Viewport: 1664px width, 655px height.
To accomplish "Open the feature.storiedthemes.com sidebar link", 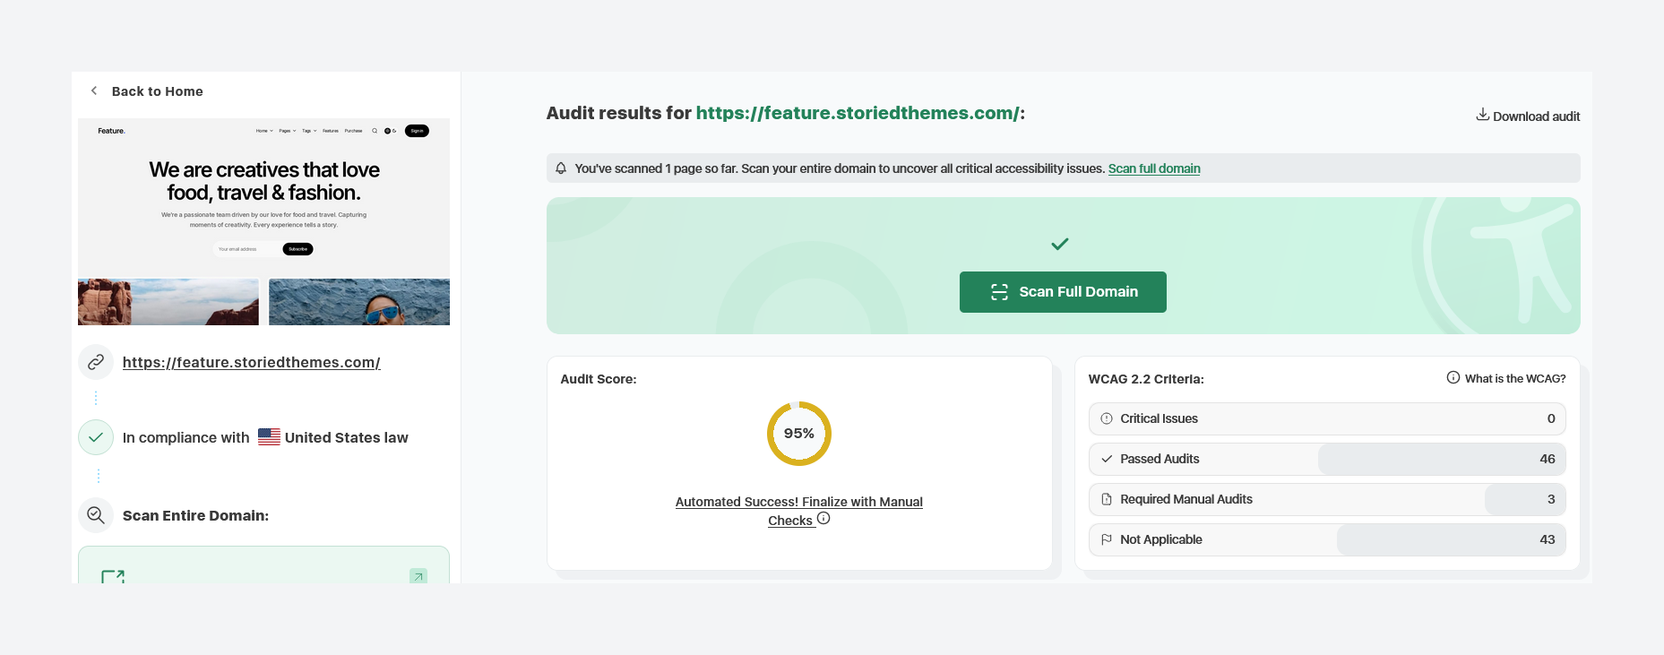I will [251, 363].
